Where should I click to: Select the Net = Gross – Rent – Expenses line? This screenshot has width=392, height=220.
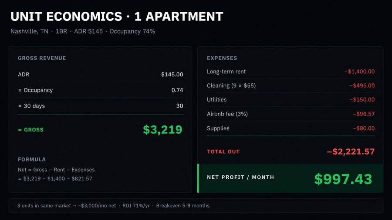point(56,170)
